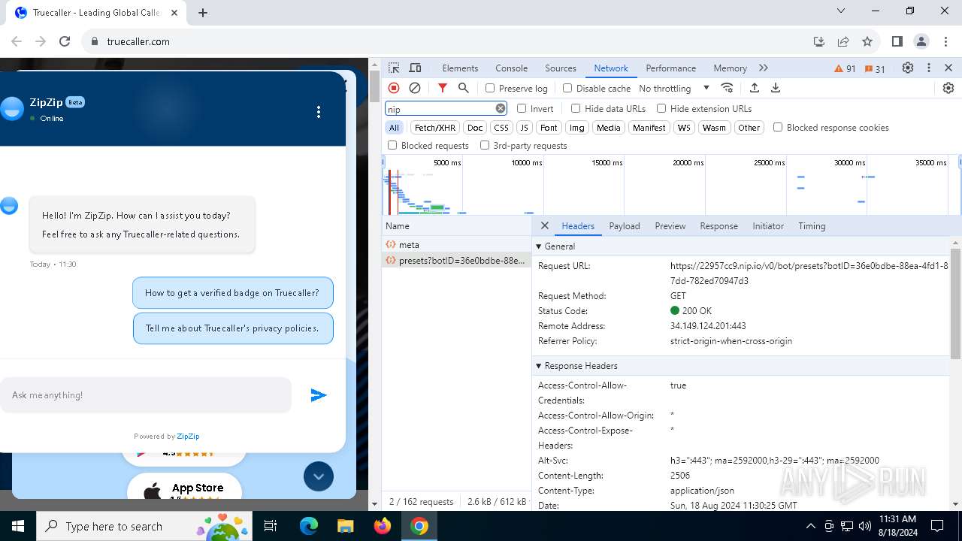Open DevTools three-dot customize menu
The image size is (962, 541).
pos(929,68)
